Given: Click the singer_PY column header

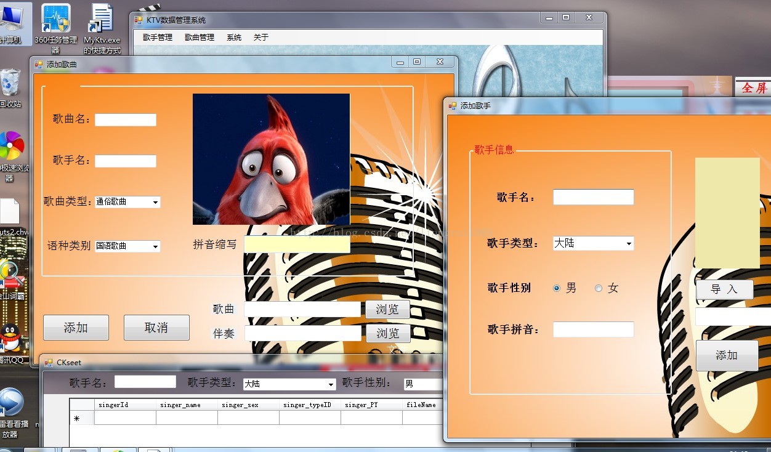Looking at the screenshot, I should click(371, 405).
